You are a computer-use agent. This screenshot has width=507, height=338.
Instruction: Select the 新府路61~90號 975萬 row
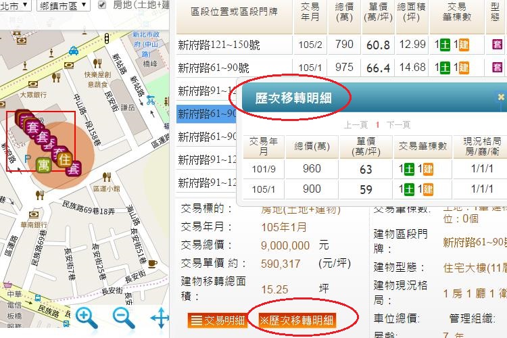click(x=341, y=68)
